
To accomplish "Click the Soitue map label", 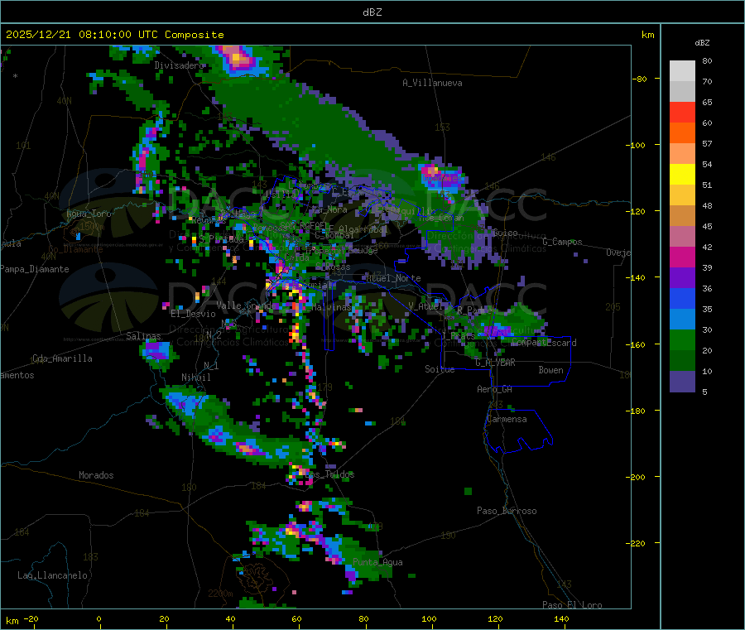I will point(440,369).
